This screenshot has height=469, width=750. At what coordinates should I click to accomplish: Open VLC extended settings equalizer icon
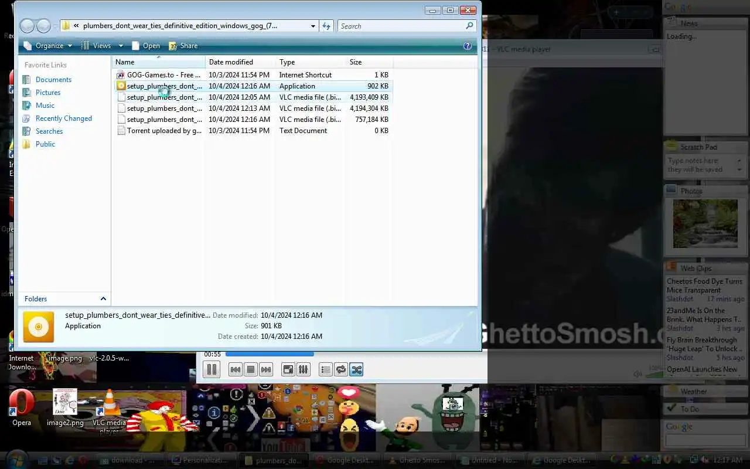303,369
